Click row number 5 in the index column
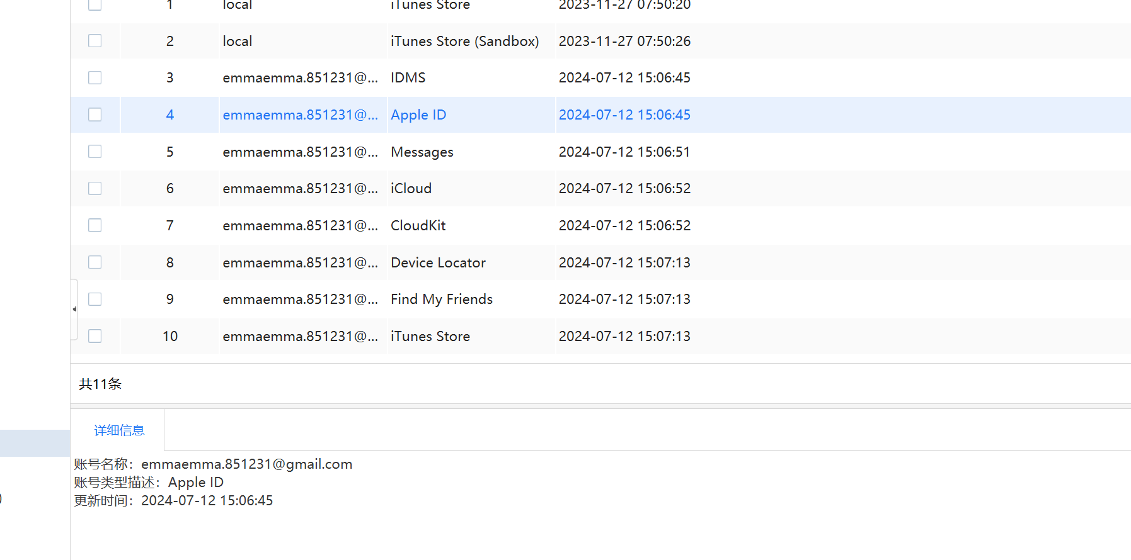The width and height of the screenshot is (1131, 560). coord(170,152)
